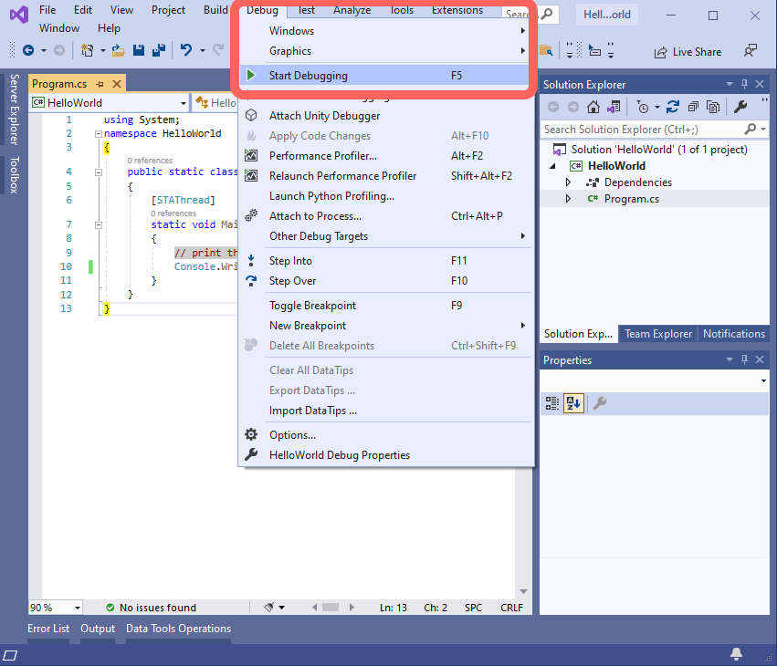Collapse the public static class outlining box
777x666 pixels.
click(98, 172)
